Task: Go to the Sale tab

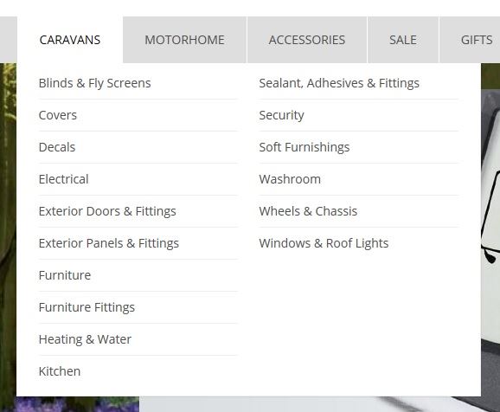Action: pos(403,40)
